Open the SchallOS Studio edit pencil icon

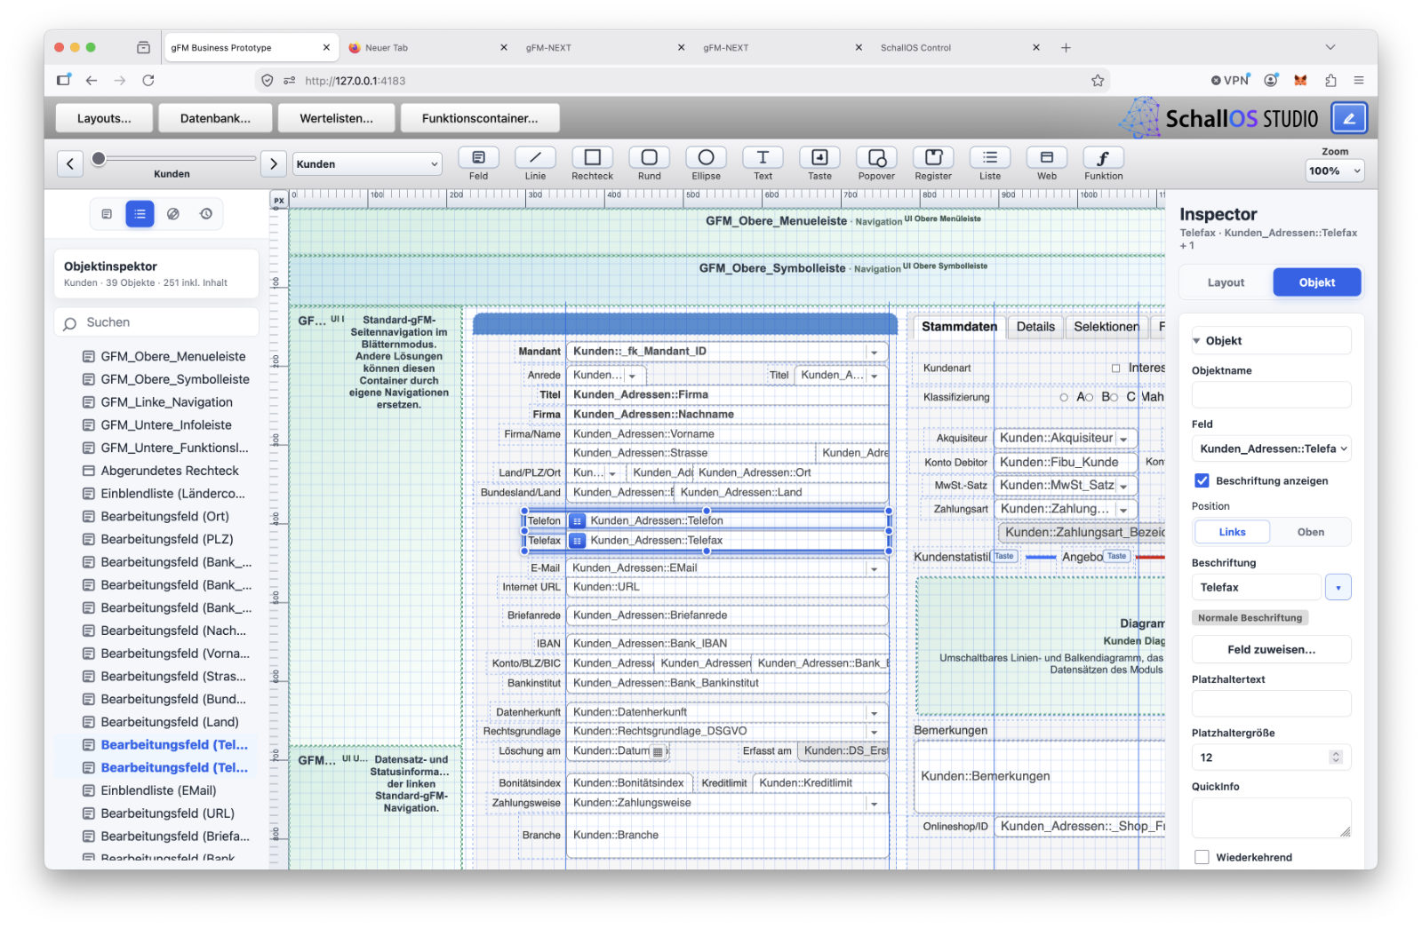coord(1349,118)
